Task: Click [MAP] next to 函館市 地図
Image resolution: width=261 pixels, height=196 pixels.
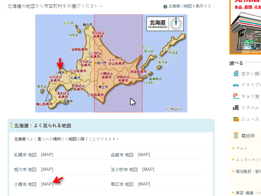Action: pyautogui.click(x=144, y=155)
